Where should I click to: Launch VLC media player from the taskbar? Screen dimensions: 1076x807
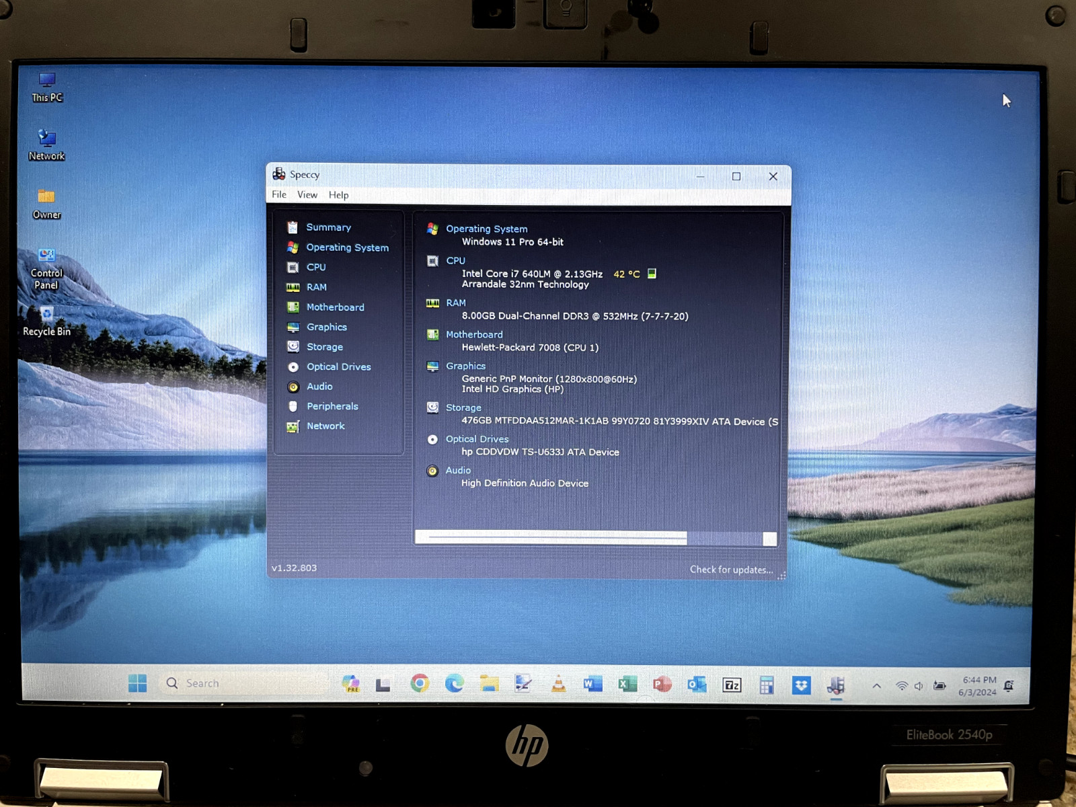[x=558, y=684]
